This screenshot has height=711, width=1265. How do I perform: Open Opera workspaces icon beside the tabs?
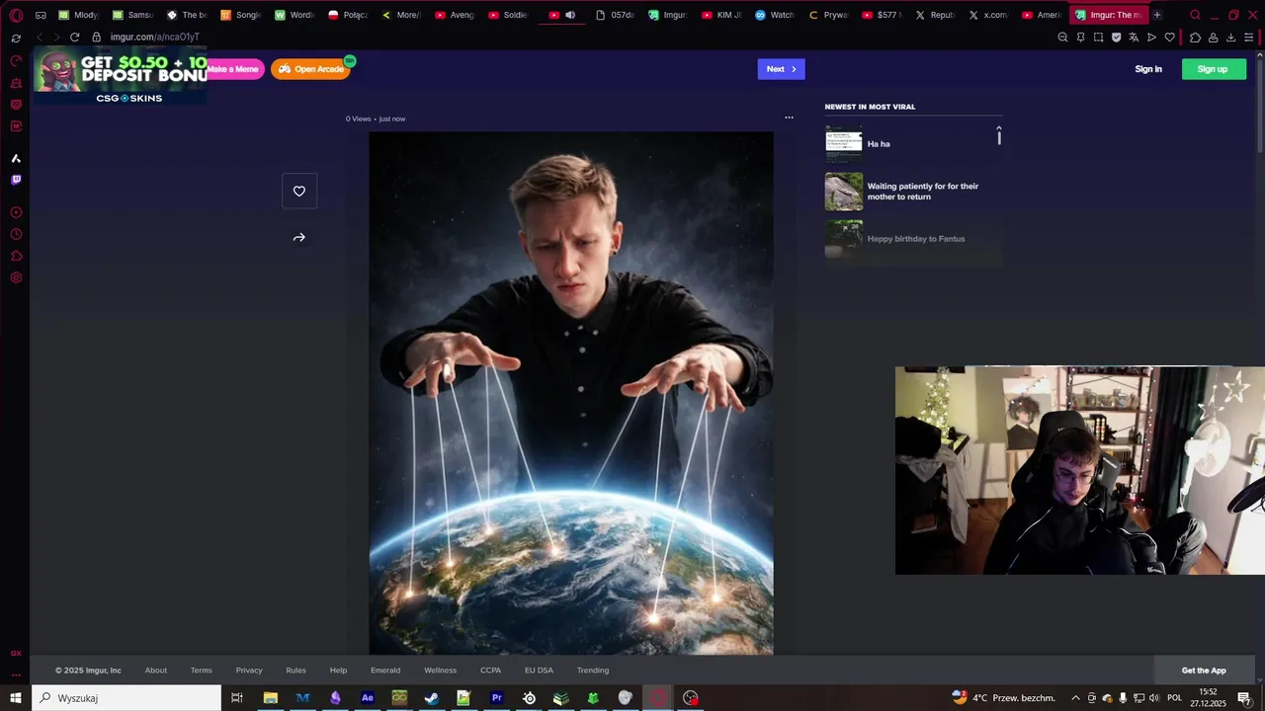click(x=41, y=15)
